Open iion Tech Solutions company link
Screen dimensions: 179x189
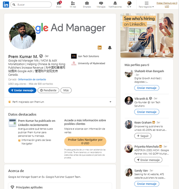[x=85, y=56]
